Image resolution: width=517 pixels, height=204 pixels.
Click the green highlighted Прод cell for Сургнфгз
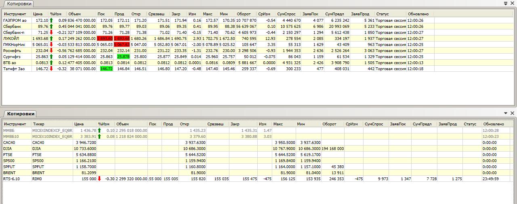pos(122,56)
